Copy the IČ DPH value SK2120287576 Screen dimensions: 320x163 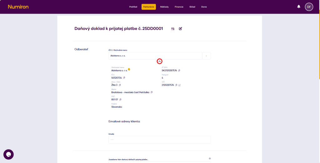point(179,71)
